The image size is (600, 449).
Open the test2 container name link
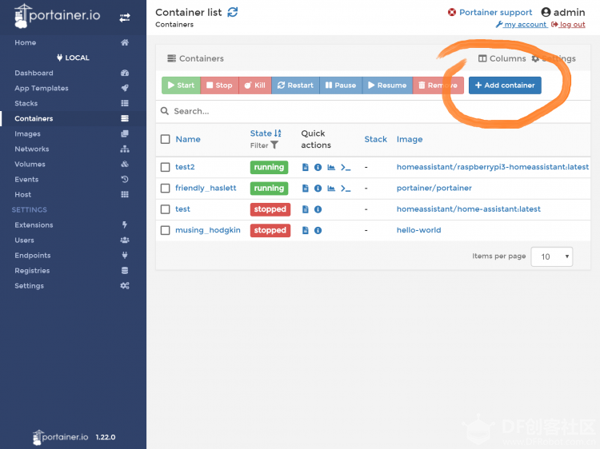click(185, 167)
